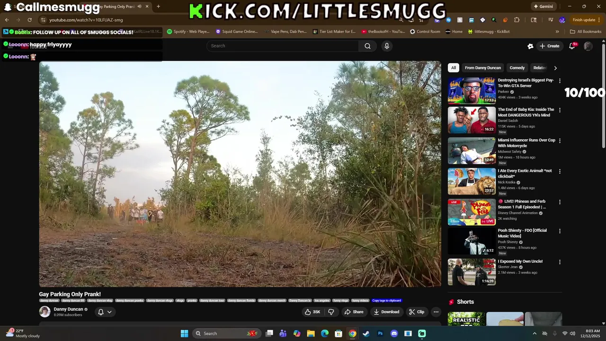Open Squid Game Online bookmark
606x341 pixels.
click(x=237, y=32)
